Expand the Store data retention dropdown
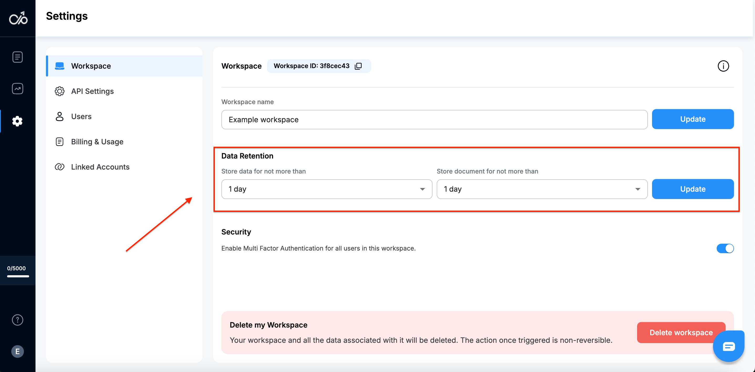Viewport: 755px width, 372px height. (326, 189)
